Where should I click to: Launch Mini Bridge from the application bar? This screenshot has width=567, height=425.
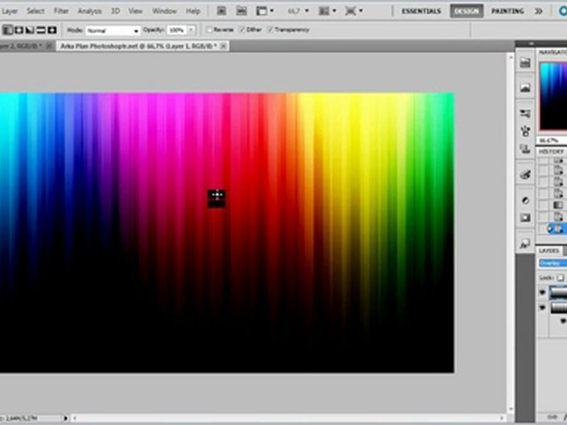[241, 11]
